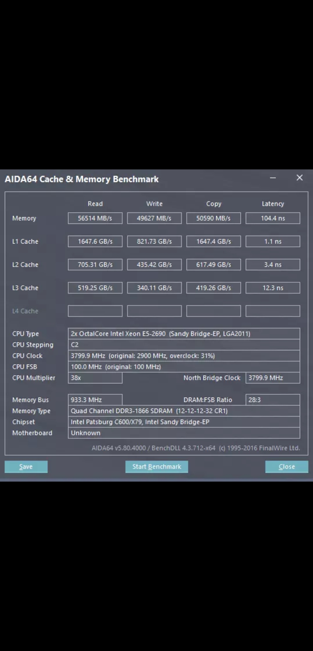The width and height of the screenshot is (313, 651).
Task: Click L3 Cache Write 340.11 GB/s
Action: click(x=154, y=288)
